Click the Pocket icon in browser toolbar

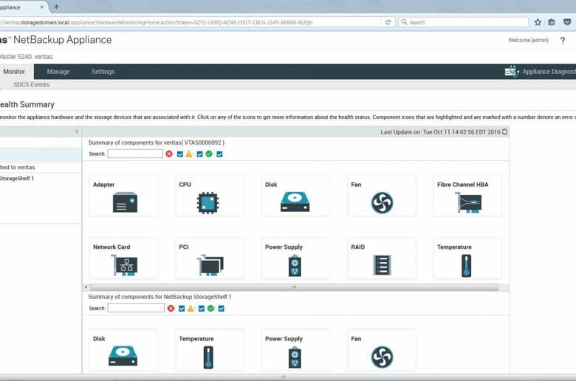(x=567, y=22)
